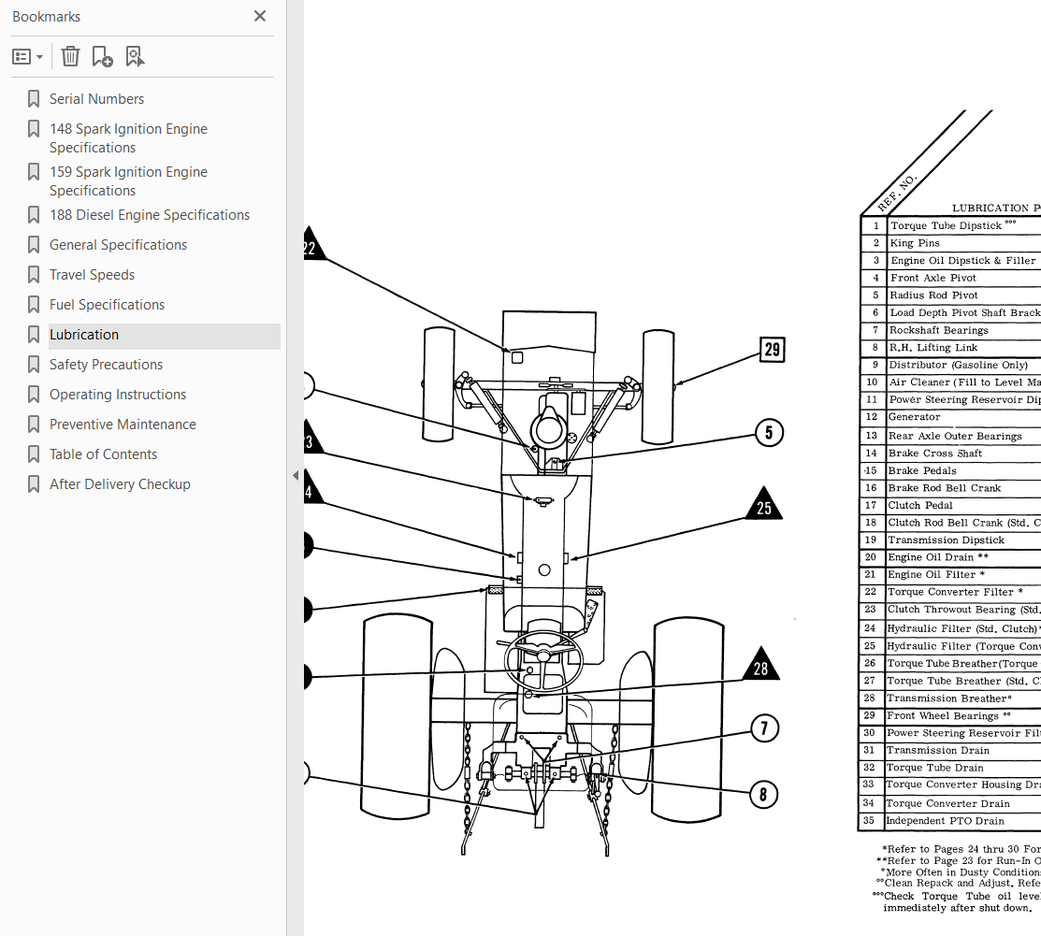Click the bookmark icon beside Travel Speeds
Screen dimensions: 1041x936
pos(33,275)
